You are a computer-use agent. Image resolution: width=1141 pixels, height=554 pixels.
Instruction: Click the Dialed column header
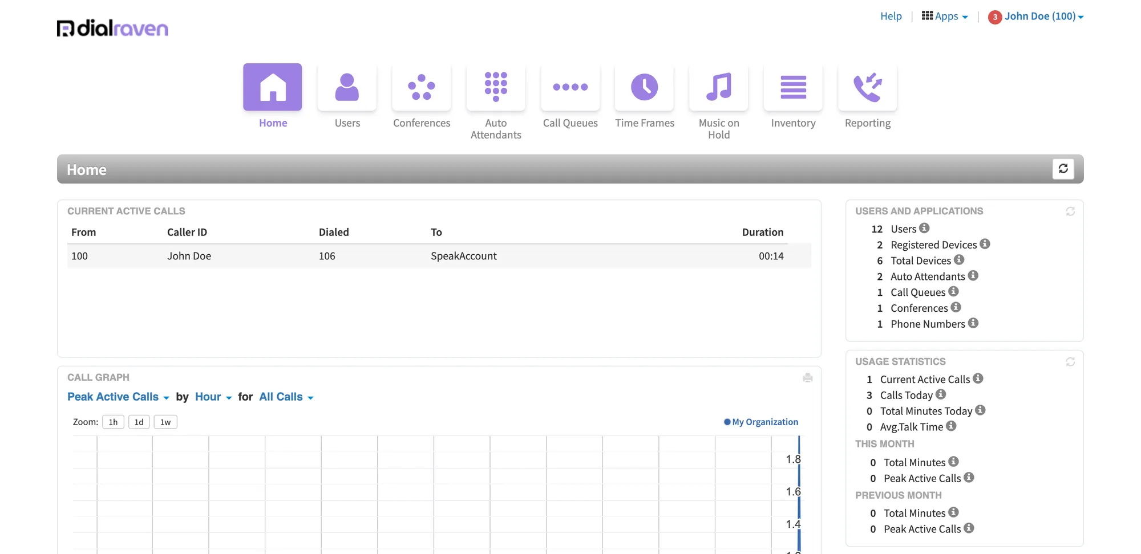point(334,233)
